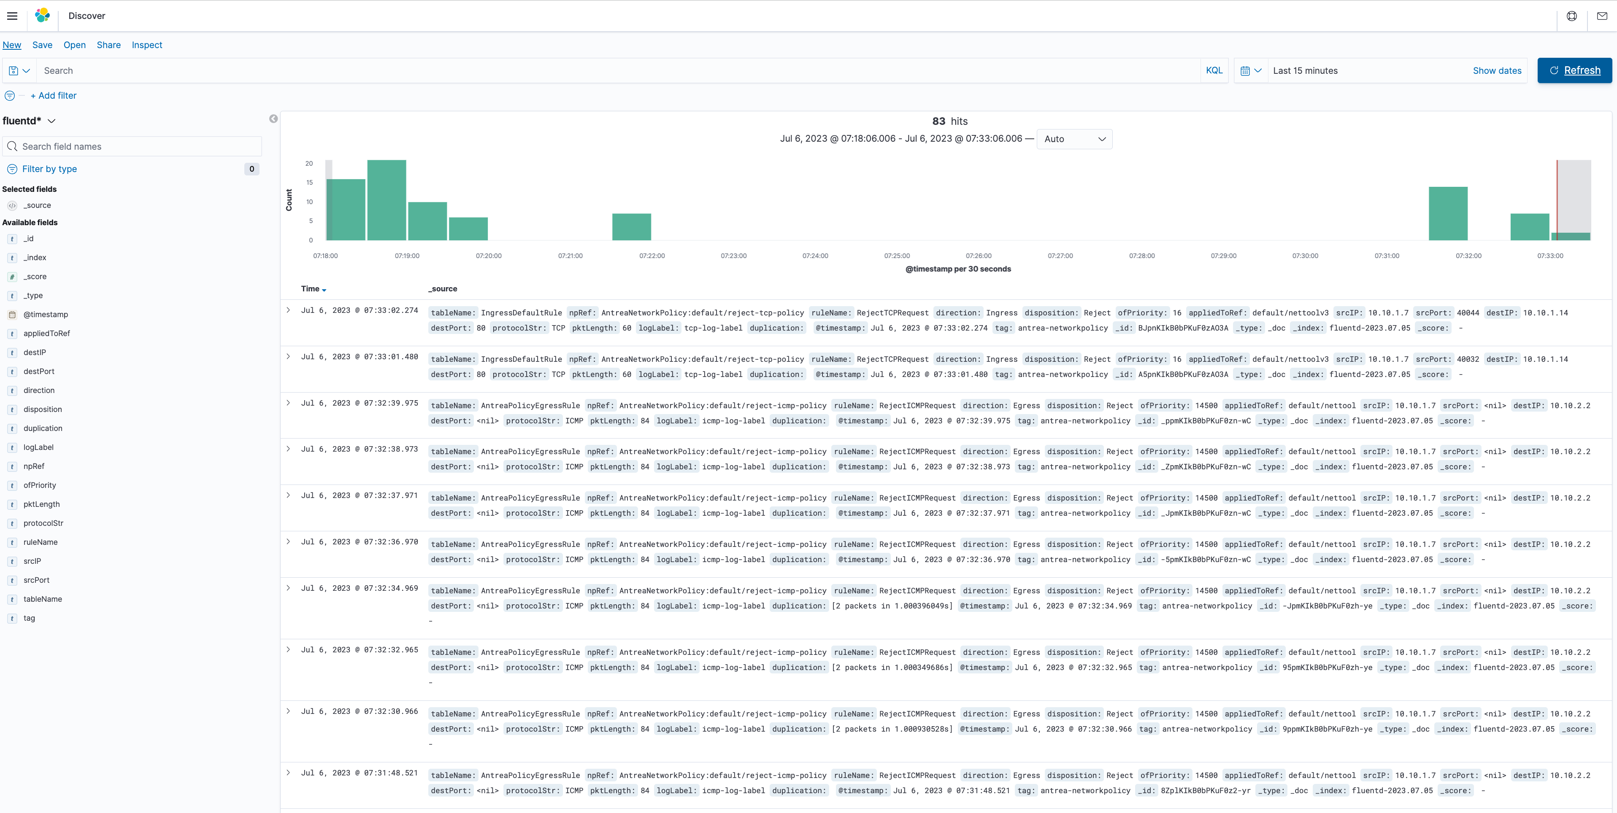Click the tallest histogram bar near 07:19:00
The height and width of the screenshot is (813, 1617).
(x=387, y=200)
